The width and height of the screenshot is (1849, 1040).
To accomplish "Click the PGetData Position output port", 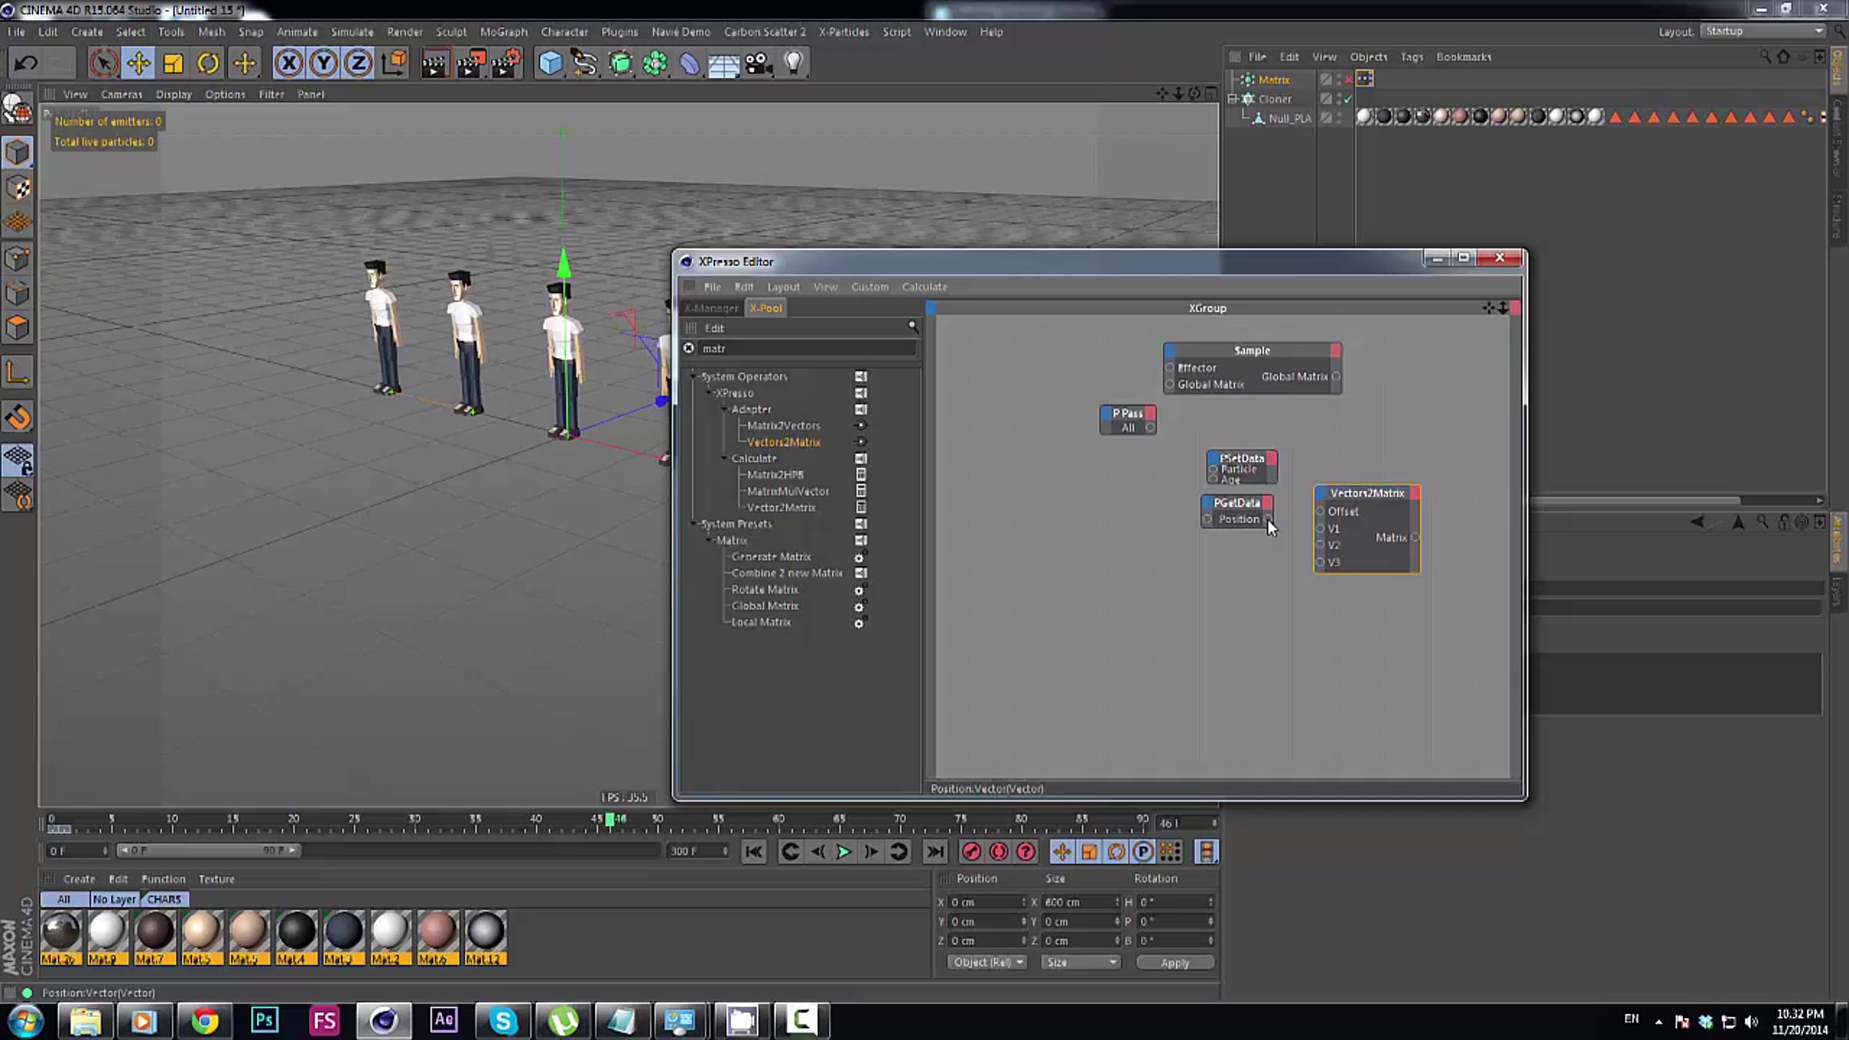I will [1267, 519].
